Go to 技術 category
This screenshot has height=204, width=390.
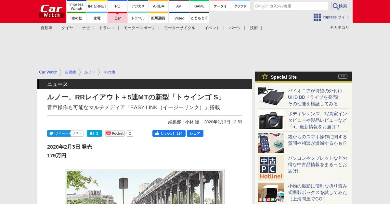click(254, 28)
